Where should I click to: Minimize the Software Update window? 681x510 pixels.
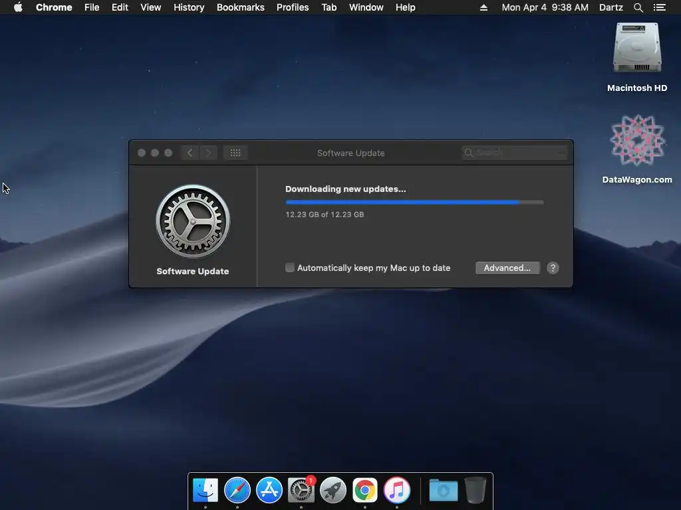[154, 153]
